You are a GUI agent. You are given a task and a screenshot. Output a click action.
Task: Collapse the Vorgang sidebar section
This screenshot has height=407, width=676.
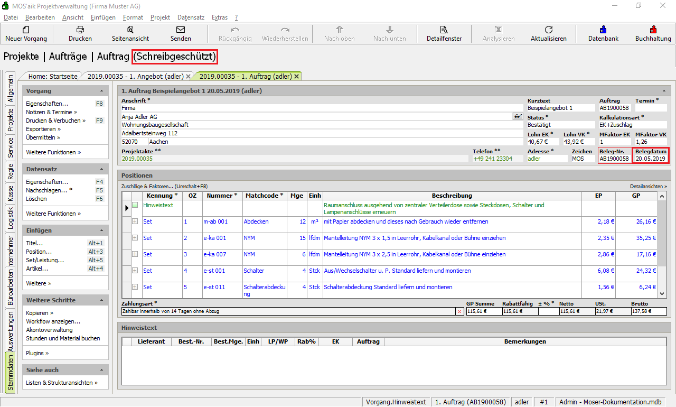click(102, 91)
